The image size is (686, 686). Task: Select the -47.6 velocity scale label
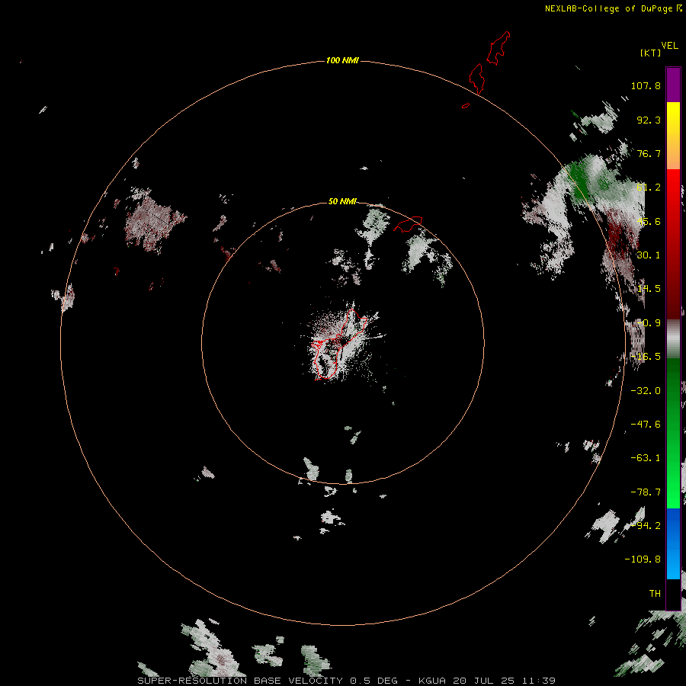(646, 425)
